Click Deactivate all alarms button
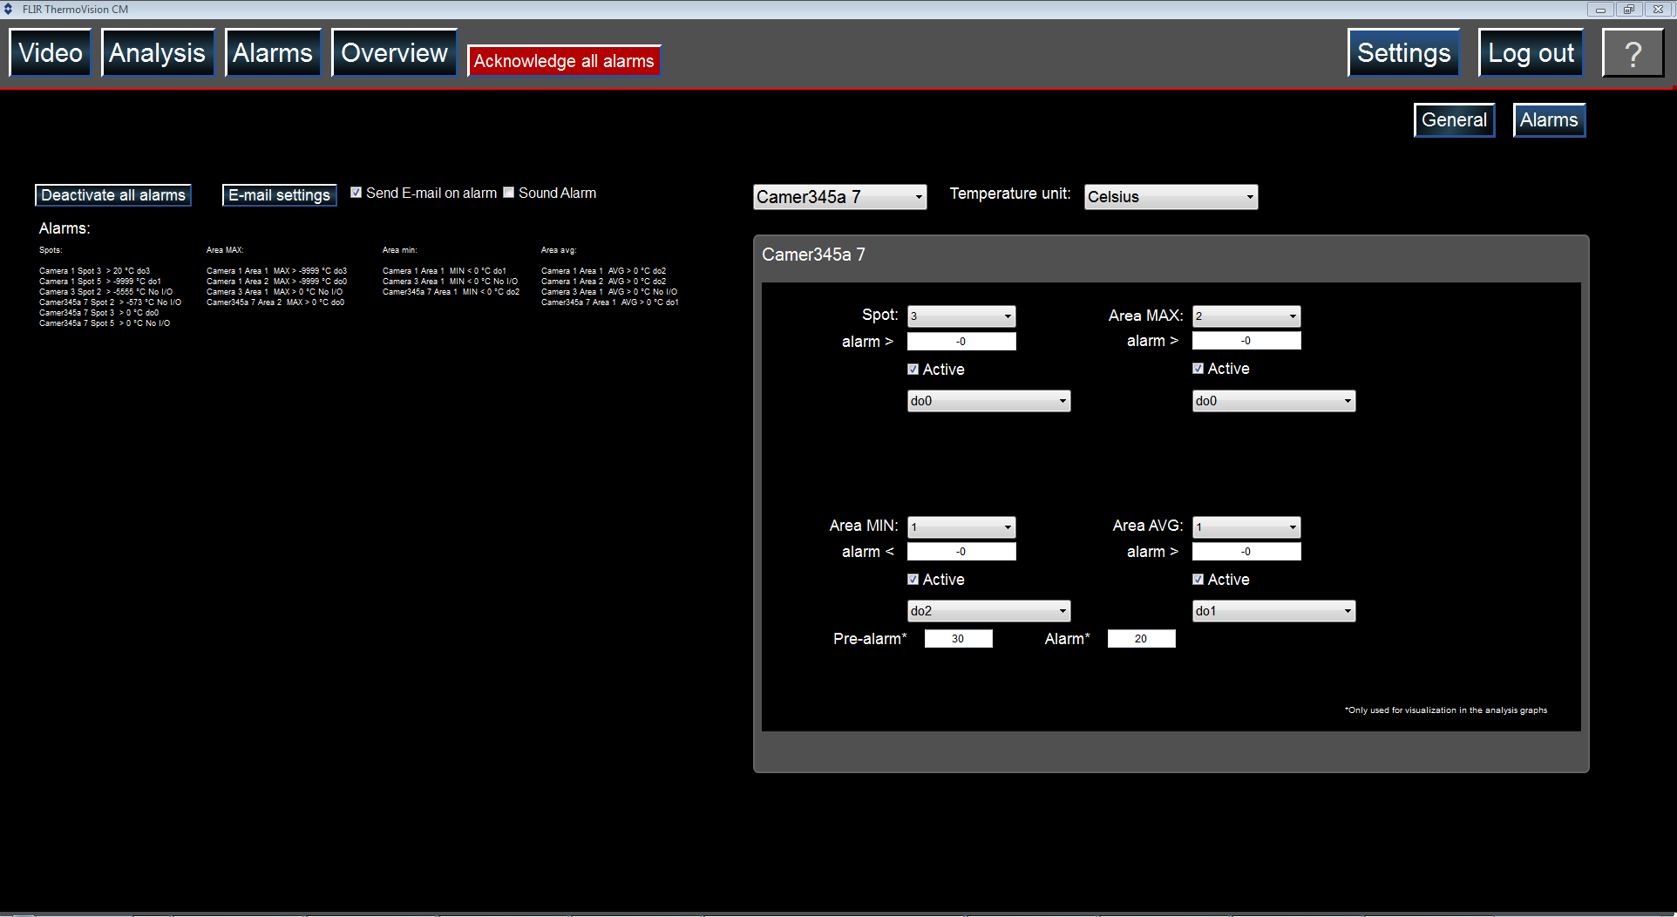Viewport: 1677px width, 917px height. [113, 195]
